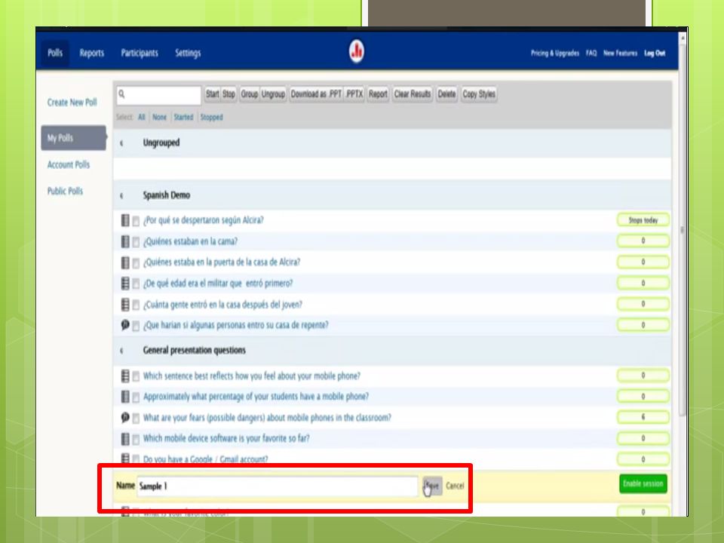724x543 pixels.
Task: Check the box for '¿Por qué se despertaron según Alcira?'
Action: click(136, 221)
